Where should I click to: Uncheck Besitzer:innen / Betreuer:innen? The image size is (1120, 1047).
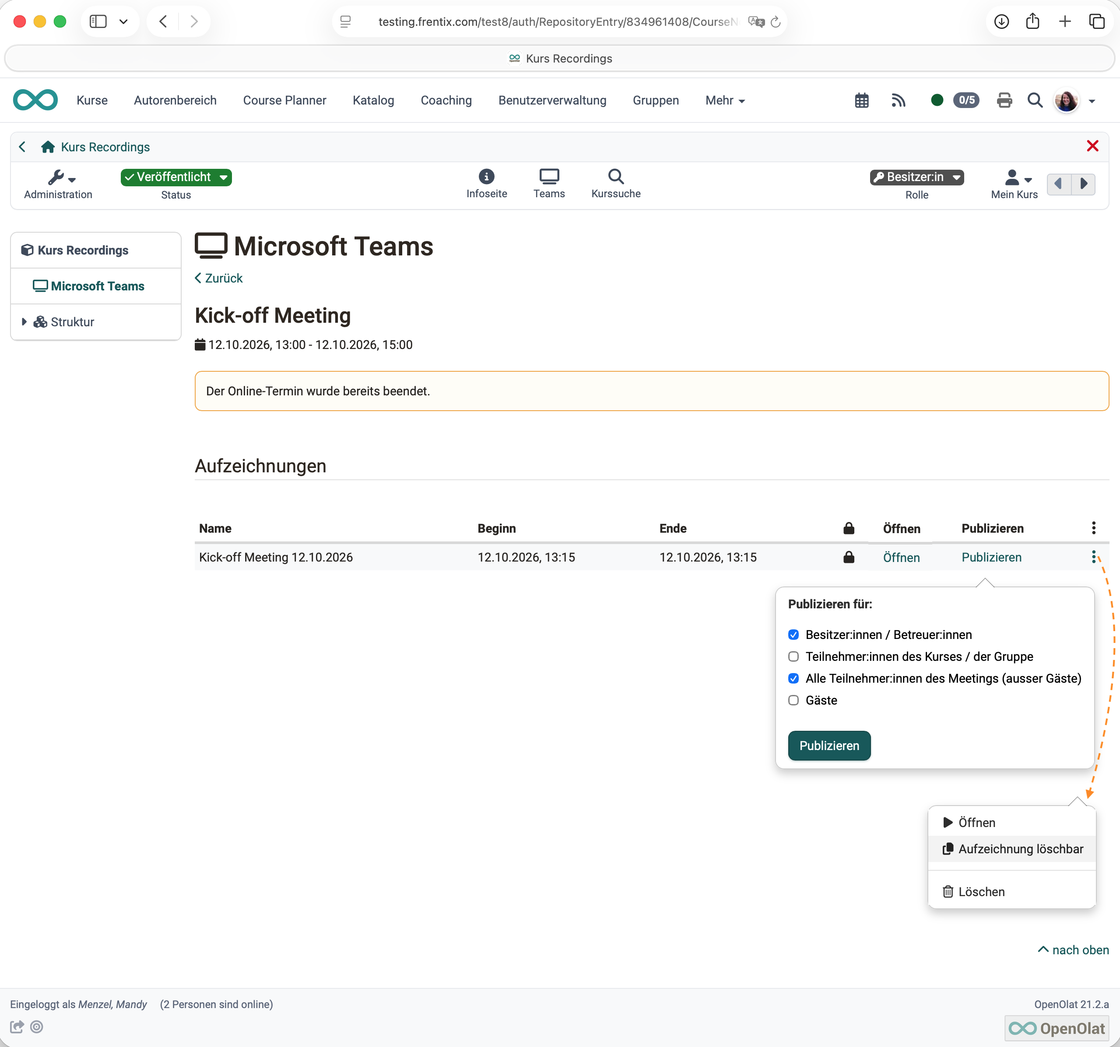pos(793,635)
